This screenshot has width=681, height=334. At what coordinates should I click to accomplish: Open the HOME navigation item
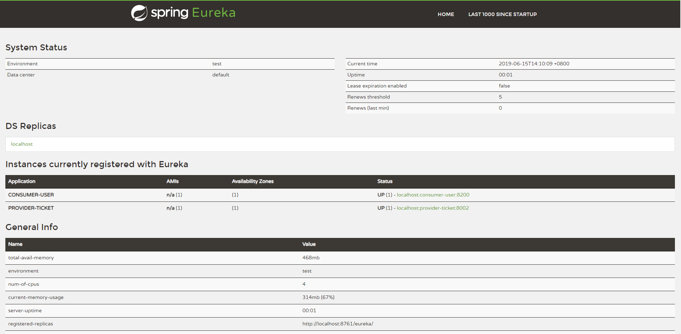[446, 14]
